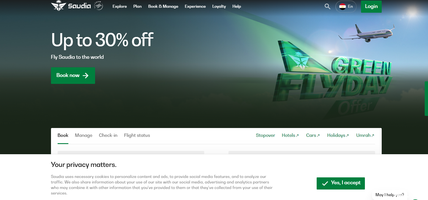Screen dimensions: 428x200
Task: Open the May I help you chat bubble
Action: (x=390, y=195)
